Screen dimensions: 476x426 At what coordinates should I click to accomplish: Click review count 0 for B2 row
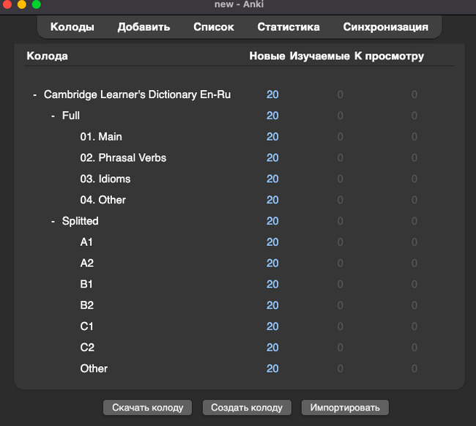point(414,305)
